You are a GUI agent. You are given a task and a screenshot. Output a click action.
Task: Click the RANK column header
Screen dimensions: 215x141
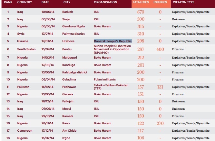(8, 2)
